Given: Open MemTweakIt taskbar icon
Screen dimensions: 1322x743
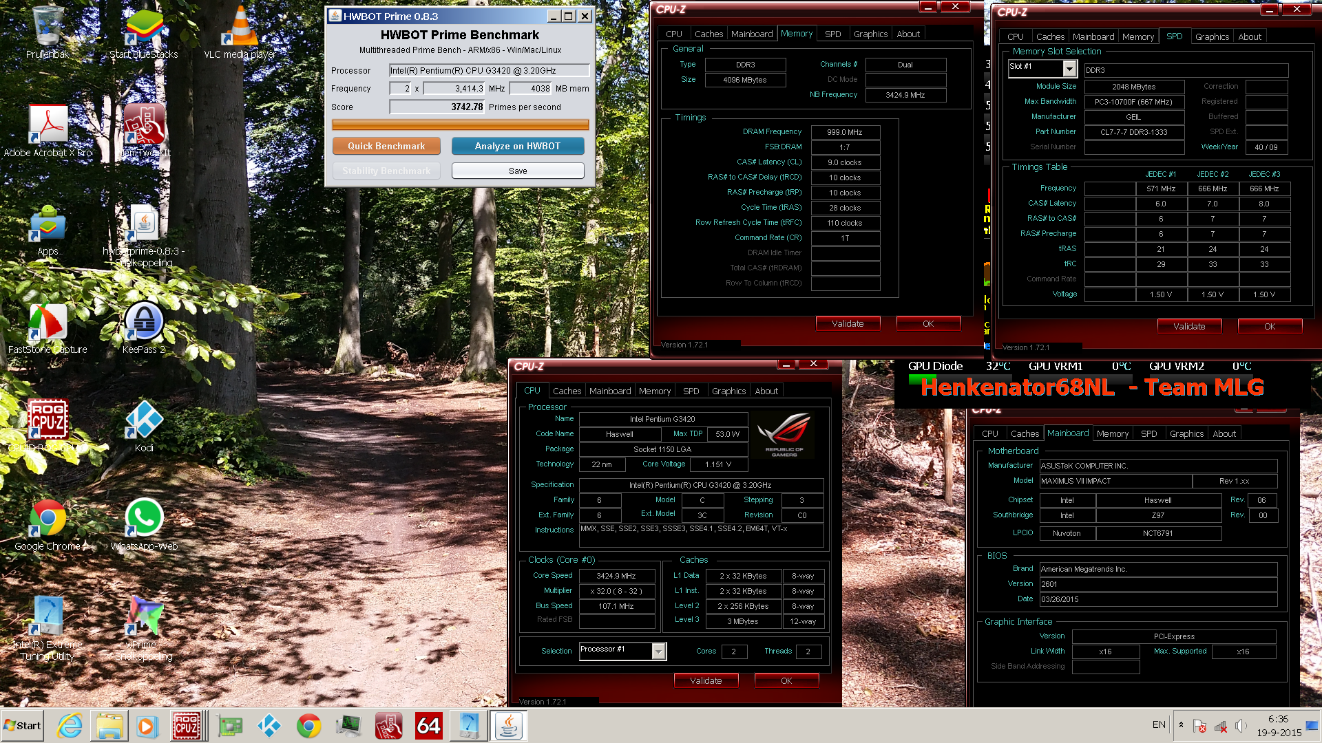Looking at the screenshot, I should [x=388, y=726].
